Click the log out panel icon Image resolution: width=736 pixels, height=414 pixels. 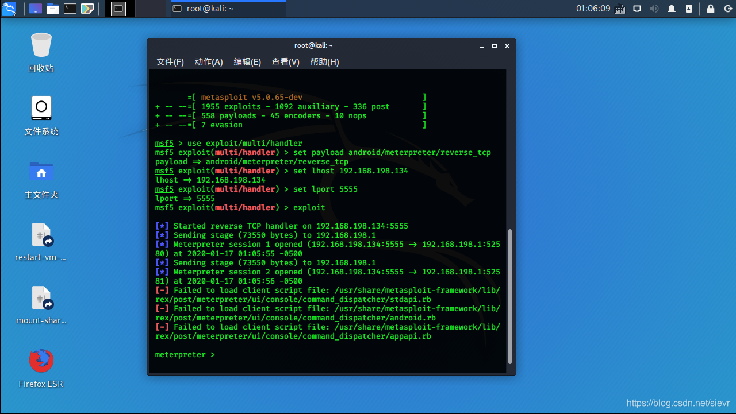tap(727, 9)
